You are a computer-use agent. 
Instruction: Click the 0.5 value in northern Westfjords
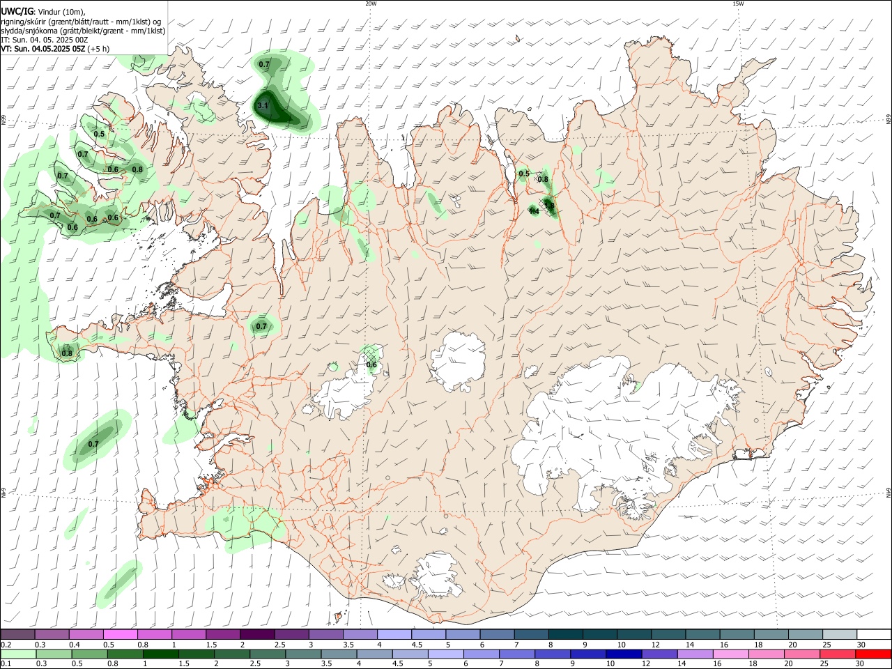click(99, 134)
